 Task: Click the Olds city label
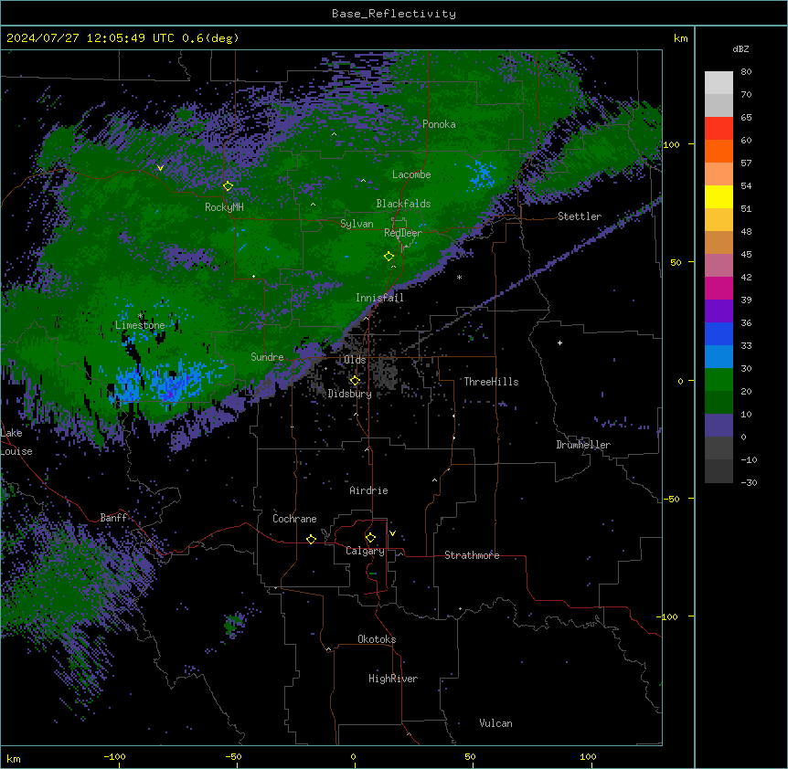pyautogui.click(x=355, y=360)
